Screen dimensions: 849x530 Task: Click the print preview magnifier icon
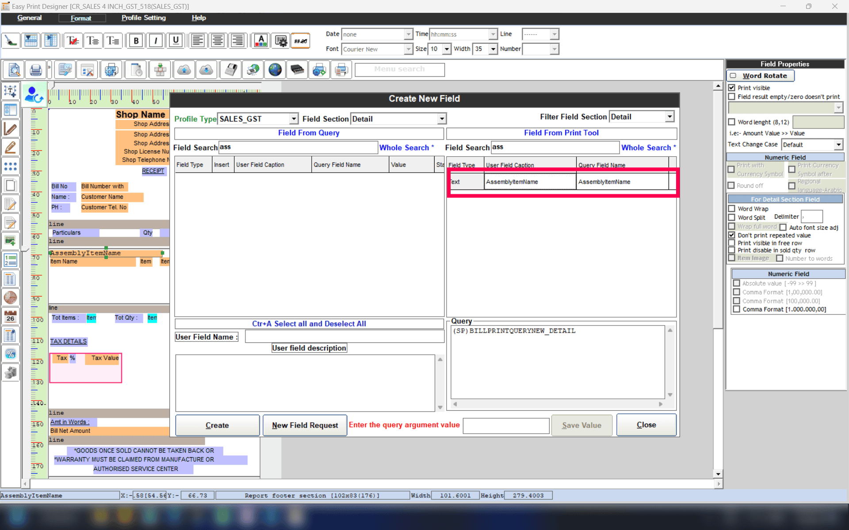(14, 70)
